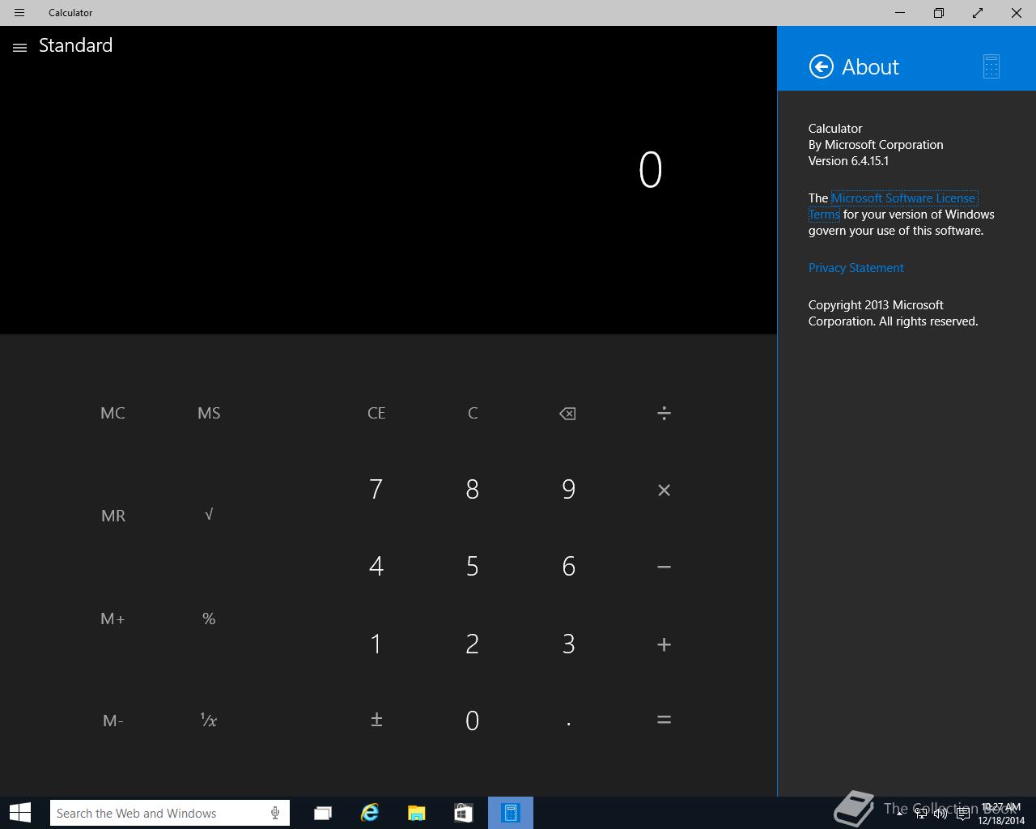Open the Privacy Statement link
This screenshot has height=829, width=1036.
tap(856, 268)
